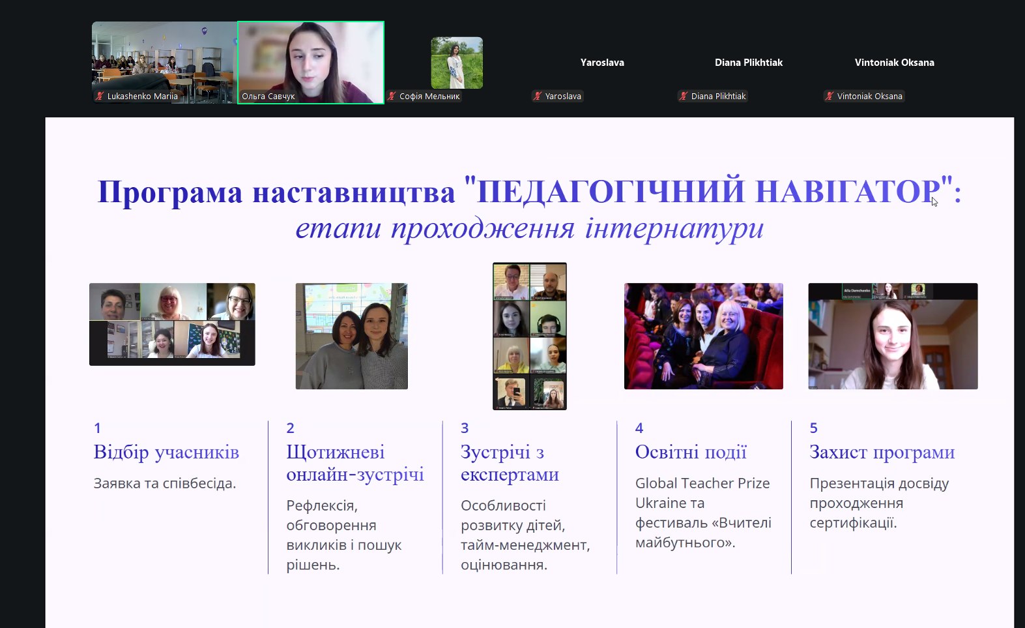The width and height of the screenshot is (1025, 628).
Task: Click the large centered name Yaroslava
Action: click(x=602, y=63)
